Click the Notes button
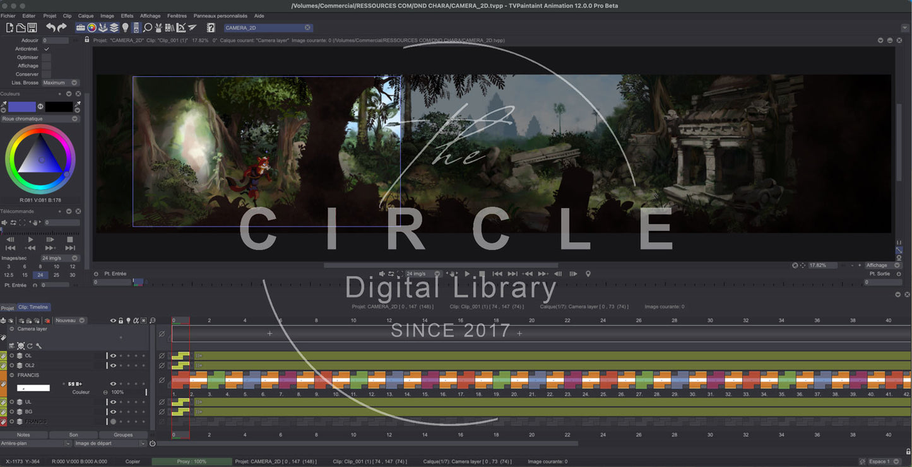This screenshot has width=912, height=467. [x=23, y=435]
